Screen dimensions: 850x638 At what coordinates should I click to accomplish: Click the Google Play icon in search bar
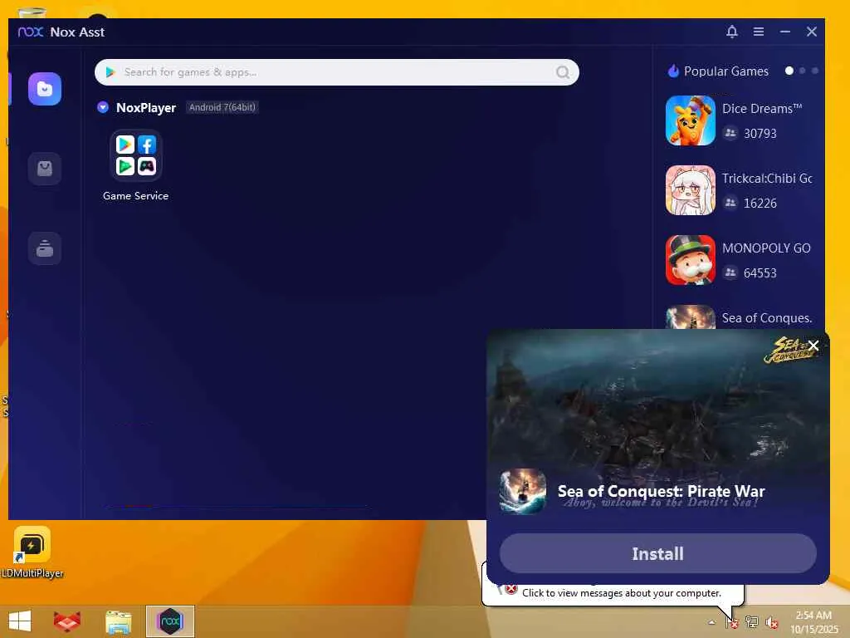click(110, 72)
